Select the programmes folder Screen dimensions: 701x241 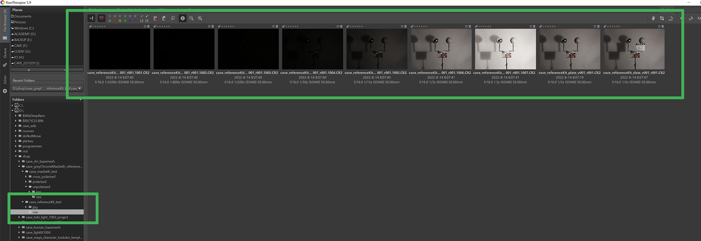pyautogui.click(x=32, y=146)
